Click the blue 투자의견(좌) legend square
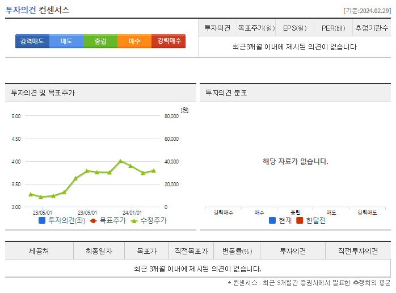The image size is (396, 293). [42, 220]
